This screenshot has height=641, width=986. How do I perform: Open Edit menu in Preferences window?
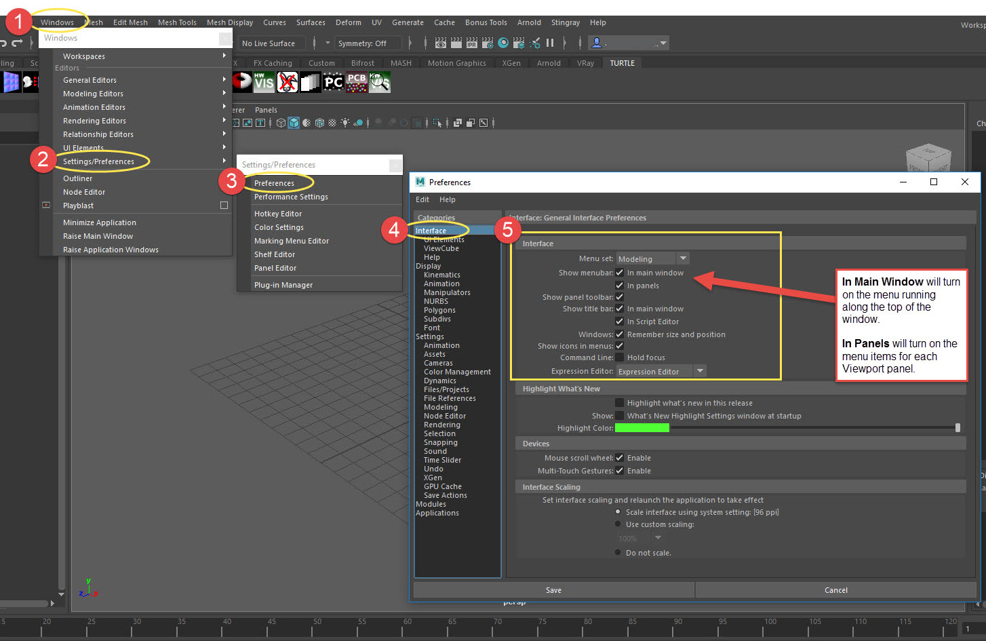(x=422, y=199)
